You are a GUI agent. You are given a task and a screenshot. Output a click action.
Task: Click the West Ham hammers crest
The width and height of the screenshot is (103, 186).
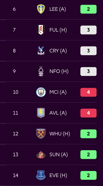41,134
